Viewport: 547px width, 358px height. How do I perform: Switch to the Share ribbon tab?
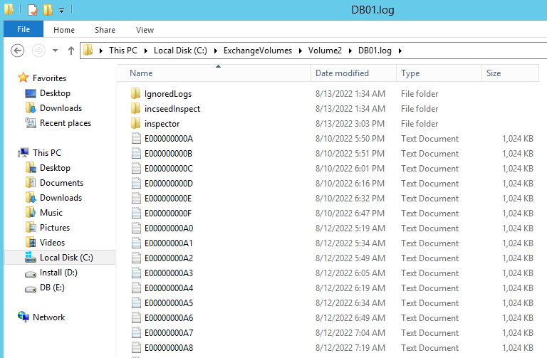coord(105,30)
